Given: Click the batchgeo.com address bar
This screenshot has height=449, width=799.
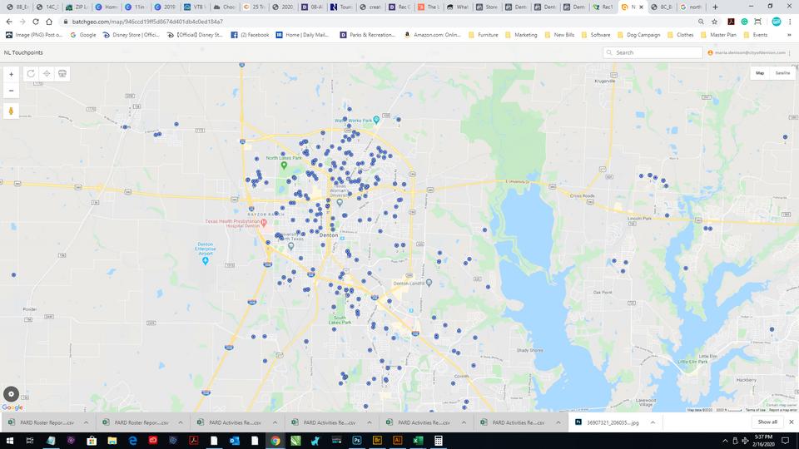Looking at the screenshot, I should (377, 22).
